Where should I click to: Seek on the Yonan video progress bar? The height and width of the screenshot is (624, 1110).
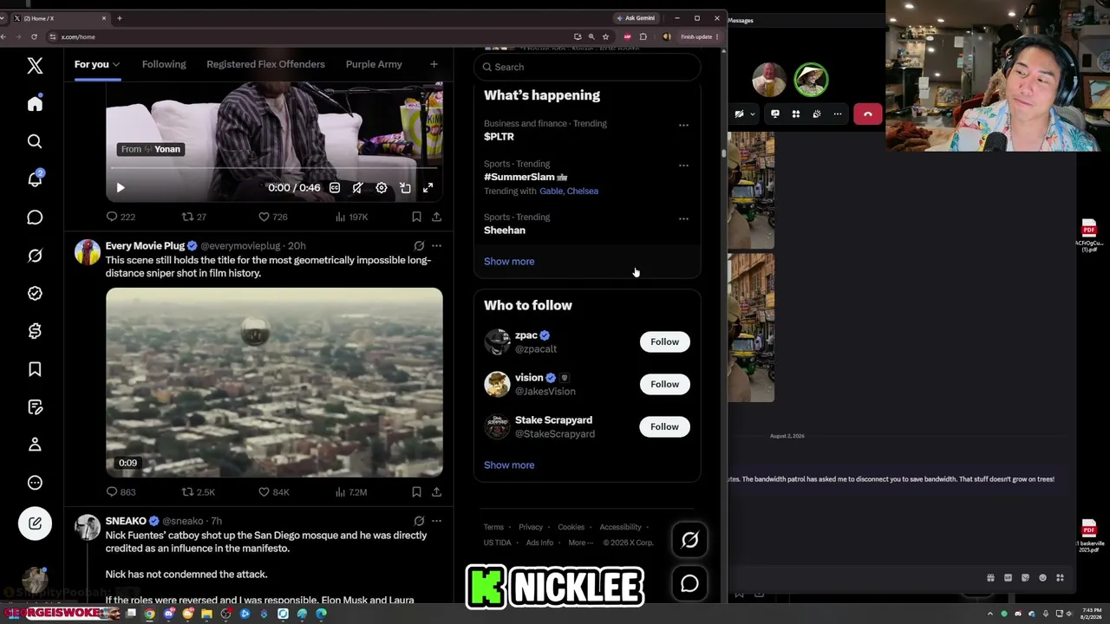point(274,168)
